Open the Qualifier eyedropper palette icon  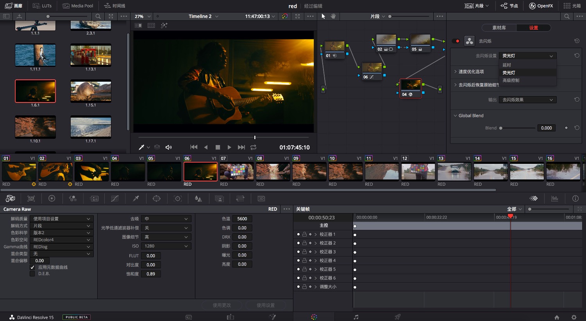pos(136,199)
